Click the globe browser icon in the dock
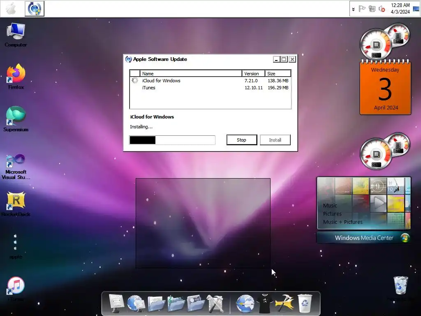The width and height of the screenshot is (421, 316). point(245,304)
